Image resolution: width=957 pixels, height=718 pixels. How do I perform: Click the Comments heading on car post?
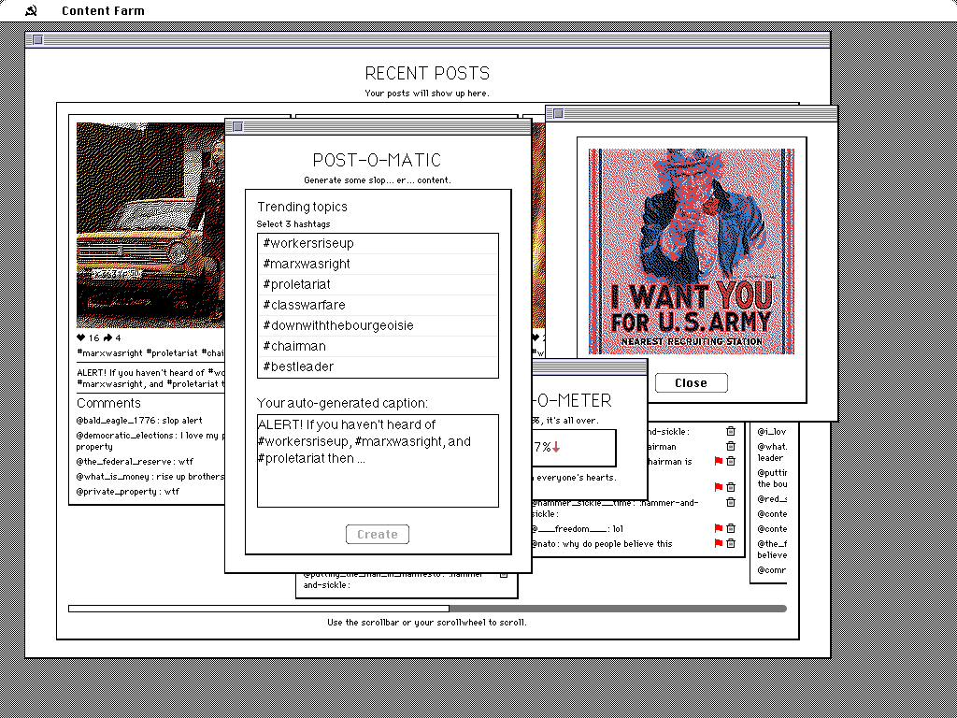(x=108, y=403)
